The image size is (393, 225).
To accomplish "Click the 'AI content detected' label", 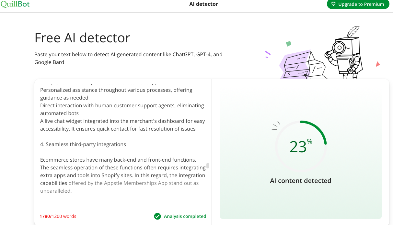I will coord(301,181).
